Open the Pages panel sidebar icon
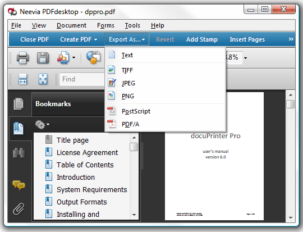This screenshot has height=232, width=303. (x=19, y=104)
